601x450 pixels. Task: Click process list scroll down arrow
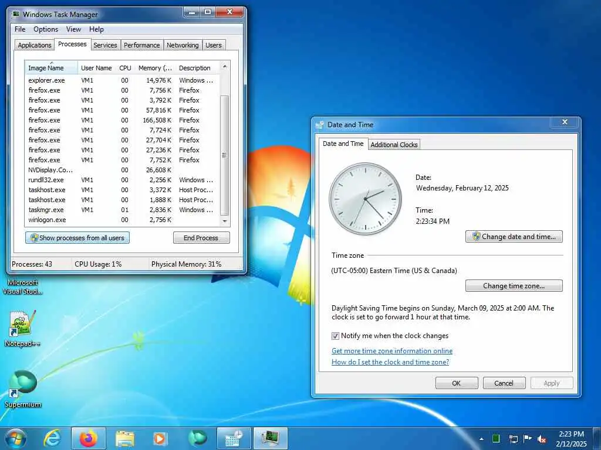[x=225, y=221]
